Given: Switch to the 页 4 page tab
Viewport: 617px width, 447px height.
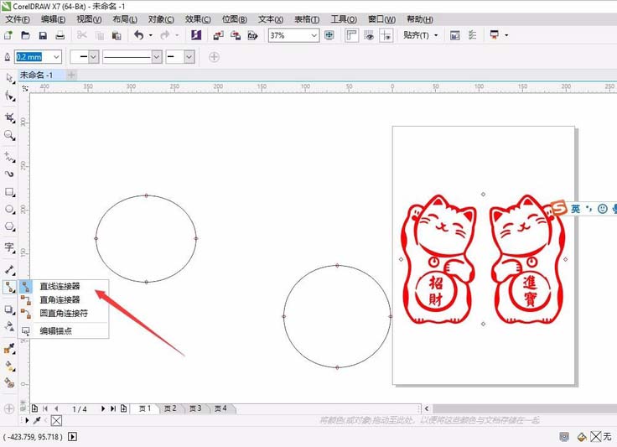Looking at the screenshot, I should pos(220,408).
